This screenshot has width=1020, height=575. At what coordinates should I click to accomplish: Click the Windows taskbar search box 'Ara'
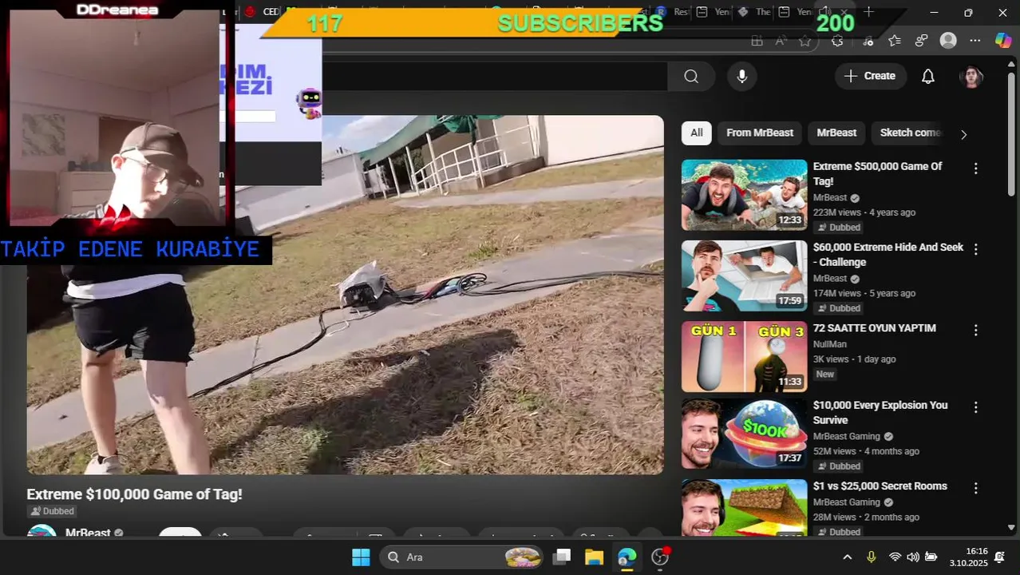(461, 557)
